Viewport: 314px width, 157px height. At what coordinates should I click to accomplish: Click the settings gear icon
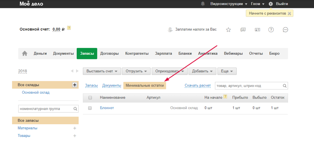tap(271, 4)
